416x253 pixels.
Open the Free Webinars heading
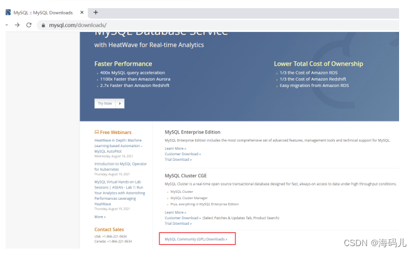click(115, 132)
